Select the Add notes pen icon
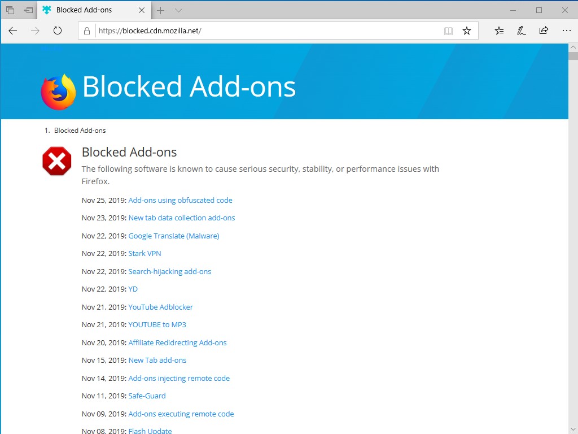 [x=521, y=31]
